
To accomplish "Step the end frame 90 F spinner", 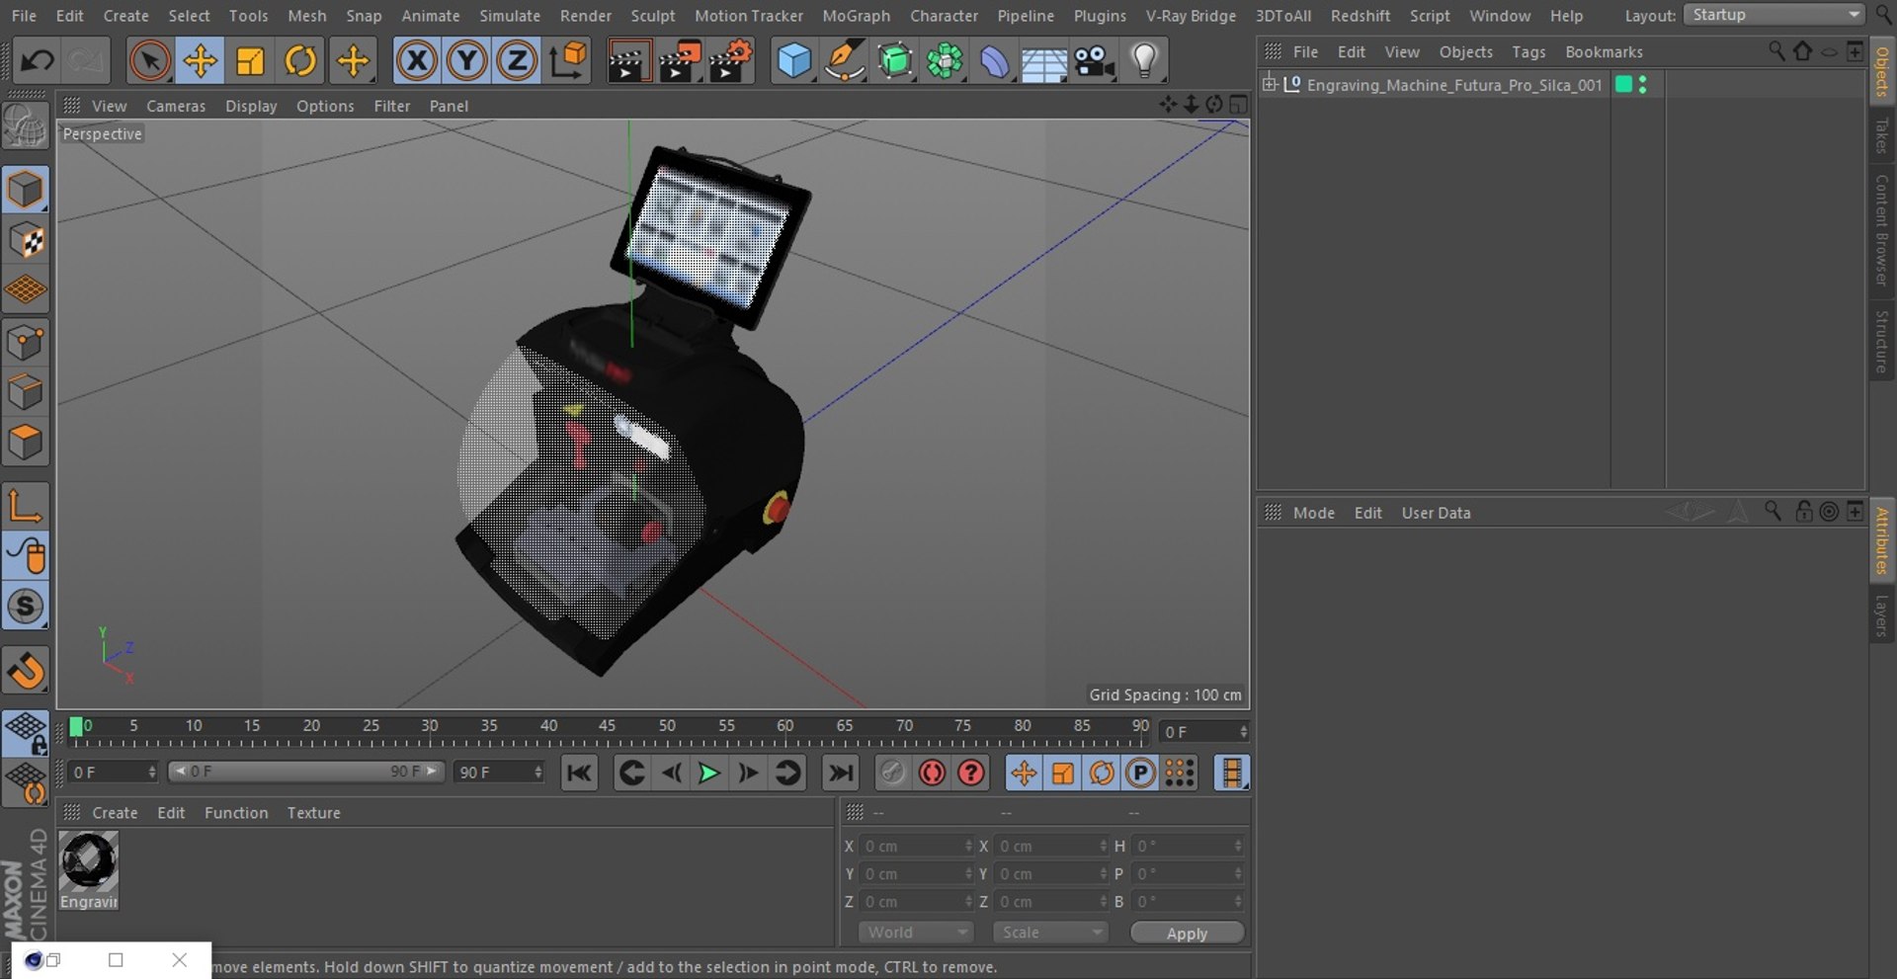I will pyautogui.click(x=537, y=773).
